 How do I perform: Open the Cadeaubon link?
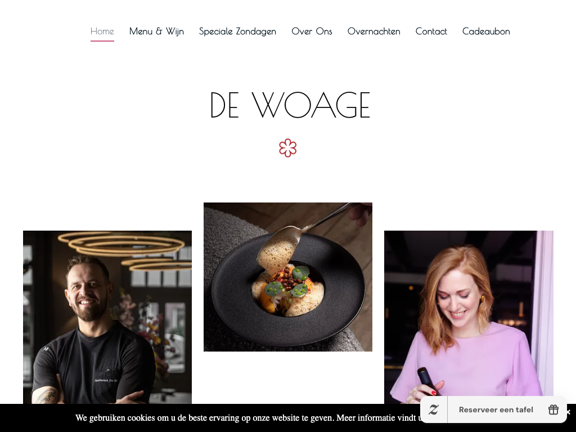[486, 31]
